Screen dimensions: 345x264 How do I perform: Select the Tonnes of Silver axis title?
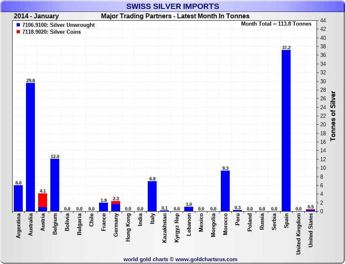tap(333, 116)
